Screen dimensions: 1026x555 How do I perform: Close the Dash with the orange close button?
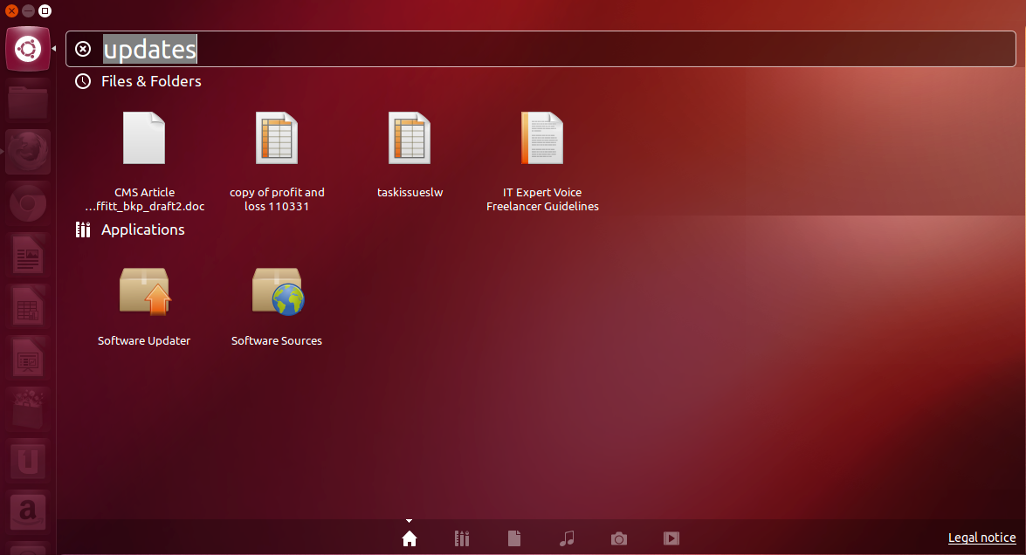11,11
